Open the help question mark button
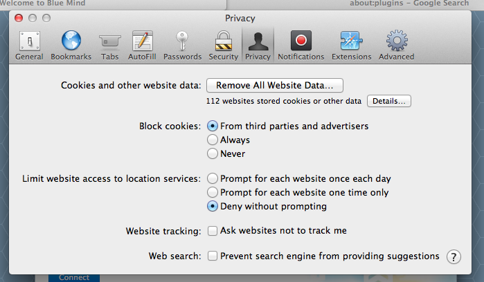 coord(454,256)
